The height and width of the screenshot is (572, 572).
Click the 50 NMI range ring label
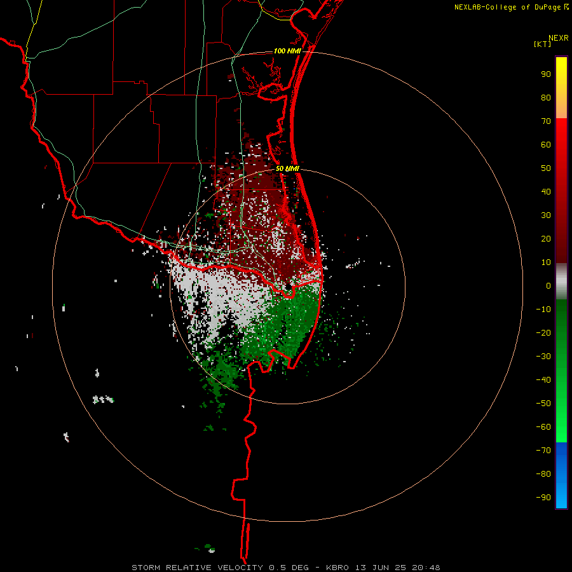pos(287,168)
